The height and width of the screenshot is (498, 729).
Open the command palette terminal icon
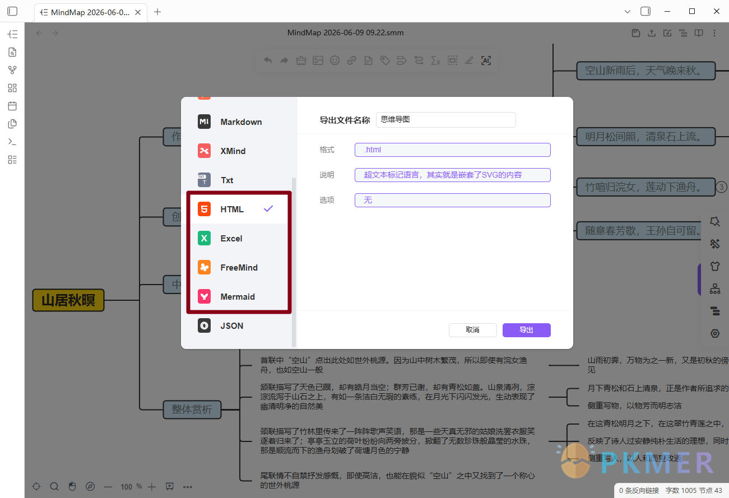[12, 142]
